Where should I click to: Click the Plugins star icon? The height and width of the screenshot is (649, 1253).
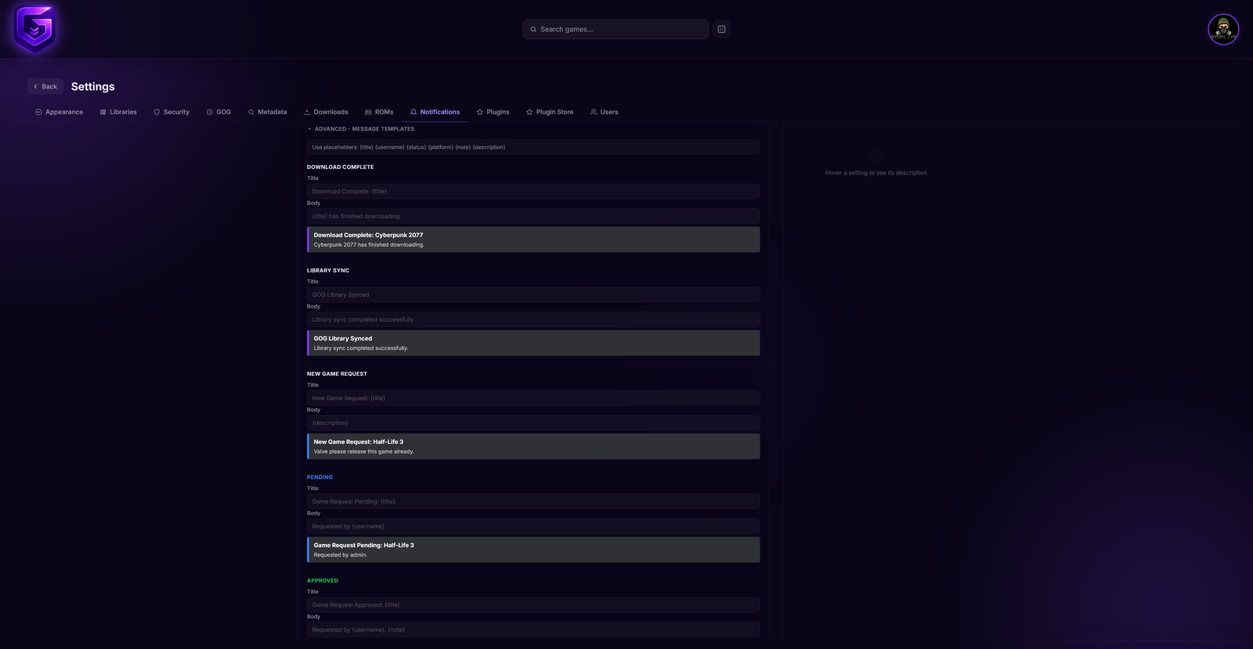tap(479, 112)
